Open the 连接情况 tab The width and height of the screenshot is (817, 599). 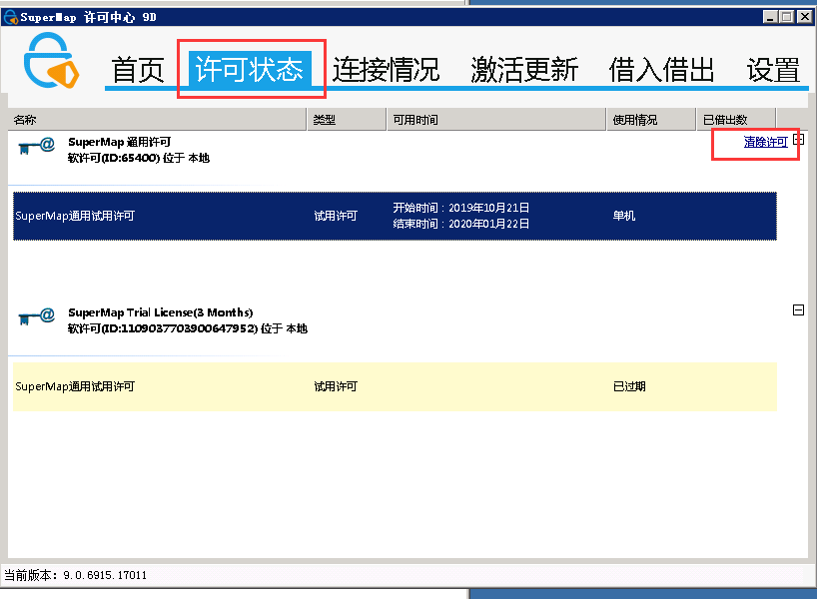pyautogui.click(x=387, y=70)
